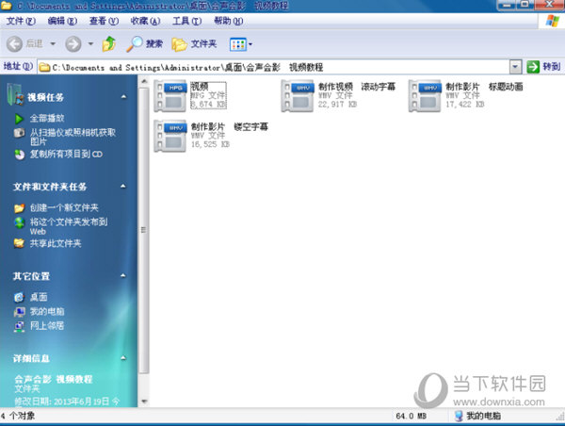Go back with the 后退 arrow button
The width and height of the screenshot is (565, 426).
point(24,44)
